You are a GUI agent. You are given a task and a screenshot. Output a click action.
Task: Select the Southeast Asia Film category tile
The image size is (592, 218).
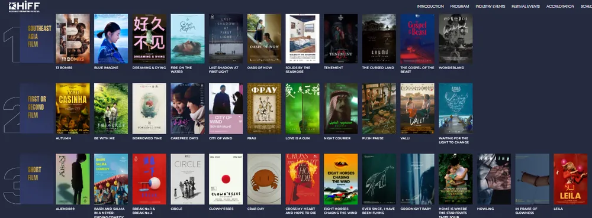tap(37, 38)
